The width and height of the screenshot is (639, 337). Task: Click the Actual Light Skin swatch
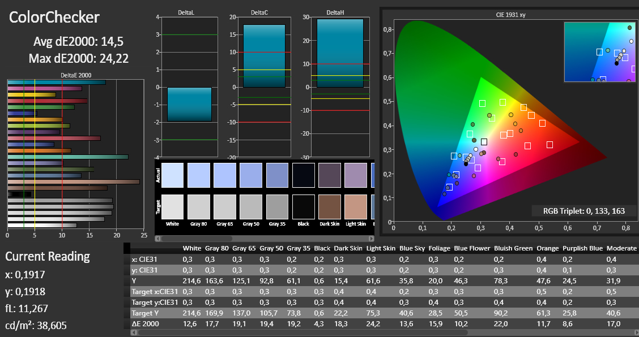pyautogui.click(x=356, y=175)
